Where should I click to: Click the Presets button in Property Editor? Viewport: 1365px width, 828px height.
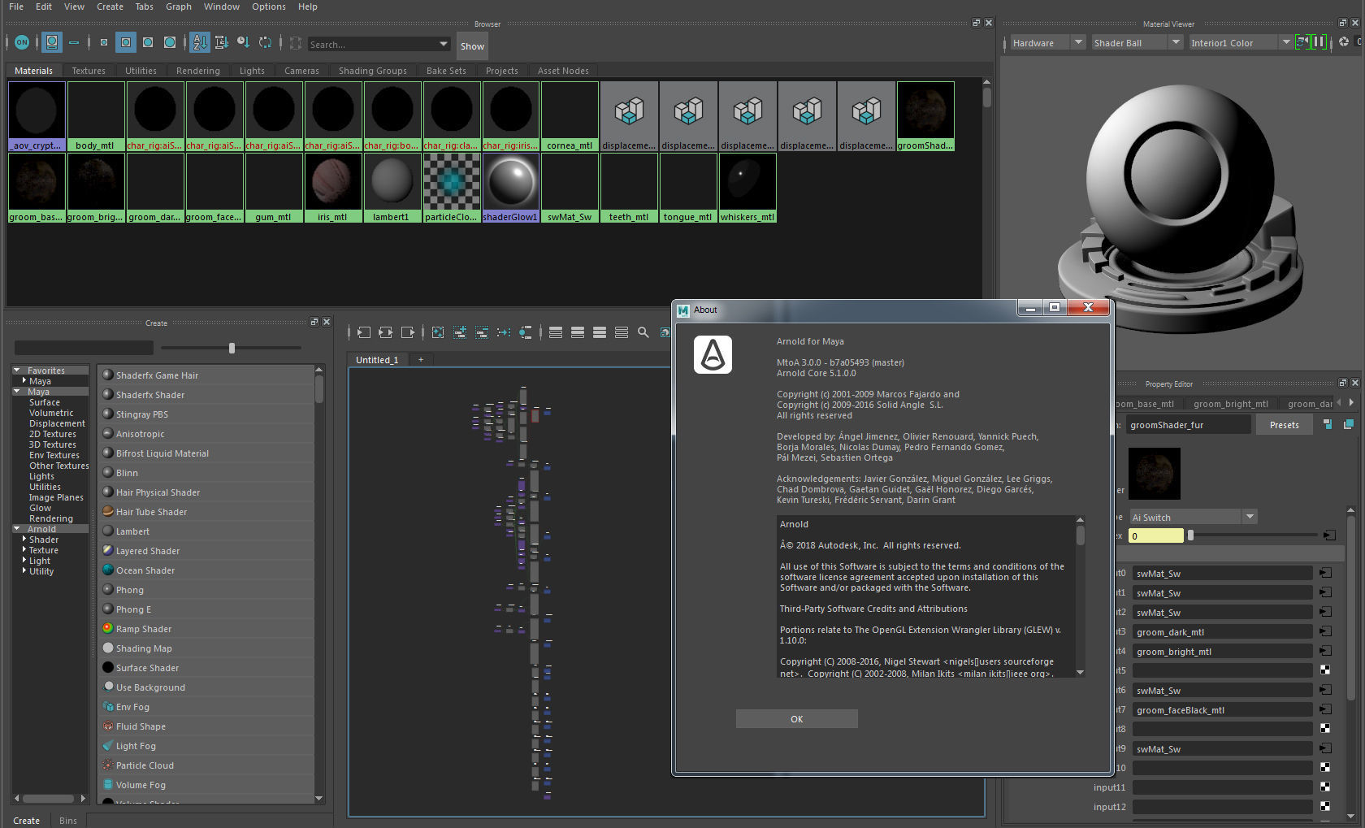click(x=1284, y=425)
